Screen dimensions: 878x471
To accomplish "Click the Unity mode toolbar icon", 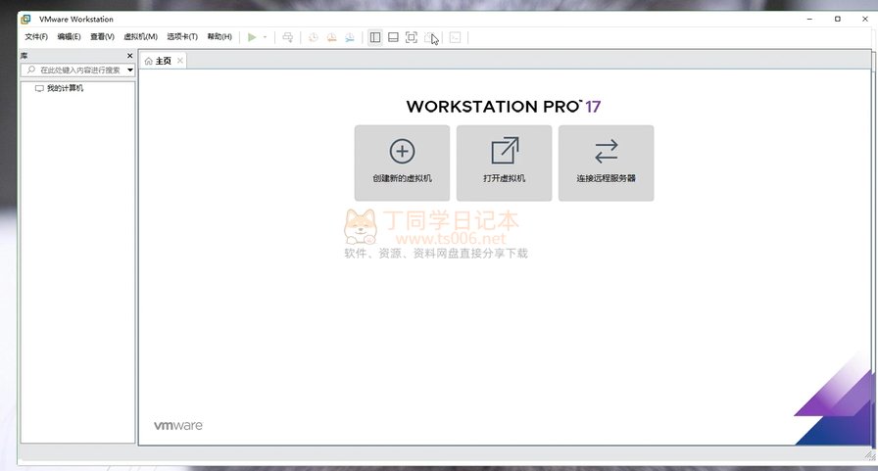I will 429,37.
